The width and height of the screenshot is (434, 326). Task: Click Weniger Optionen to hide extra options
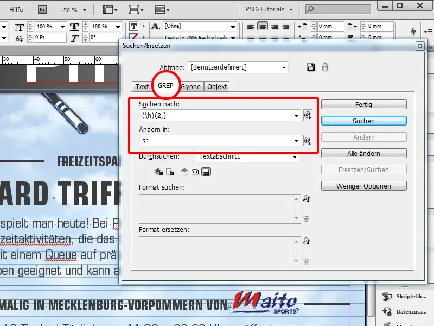click(x=363, y=185)
